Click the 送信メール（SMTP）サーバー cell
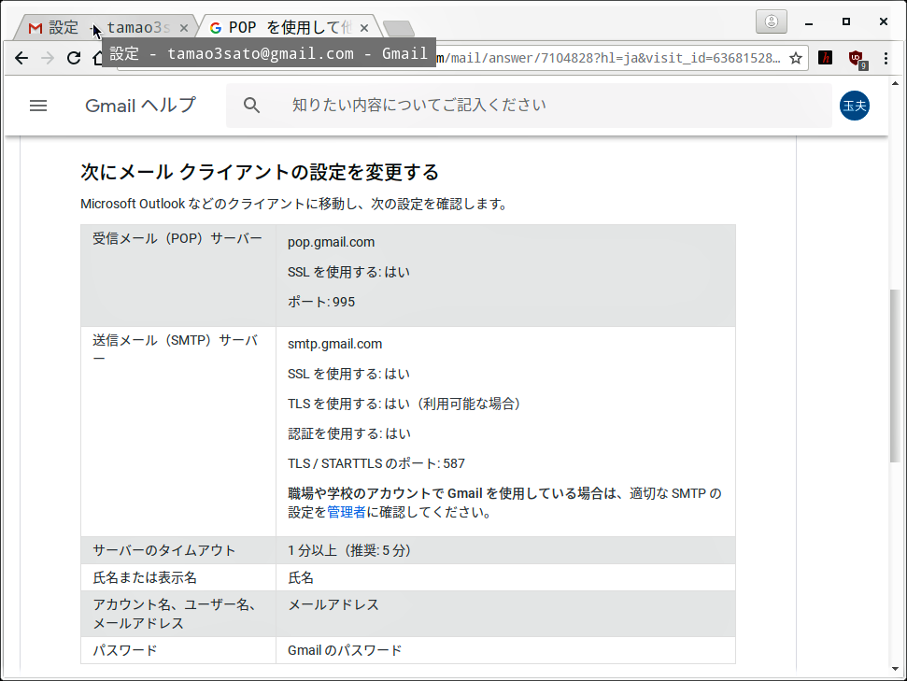This screenshot has height=681, width=907. pyautogui.click(x=178, y=432)
